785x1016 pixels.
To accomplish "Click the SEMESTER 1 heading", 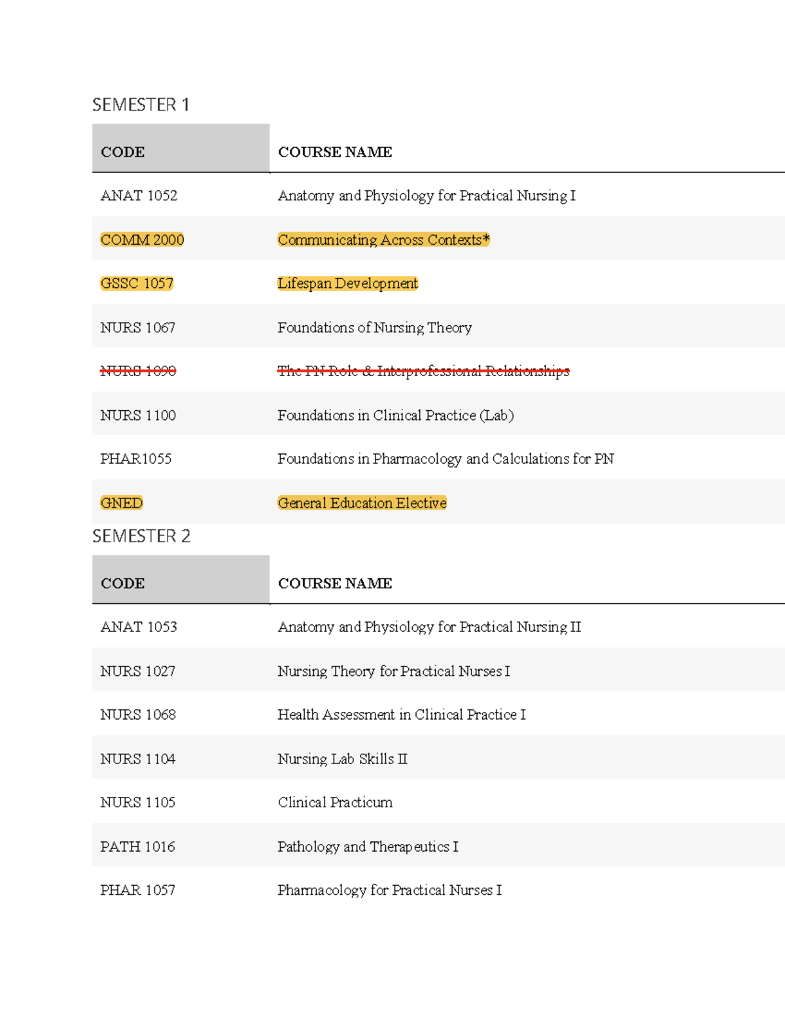I will pos(141,105).
